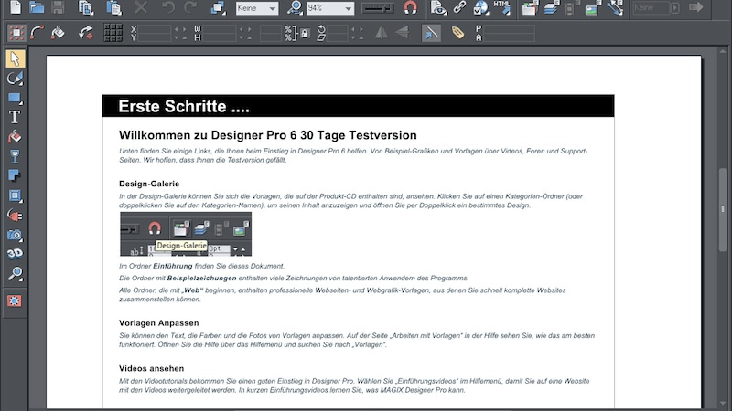Viewport: 732px width, 411px height.
Task: Expand the first Keine dropdown list
Action: tap(272, 8)
